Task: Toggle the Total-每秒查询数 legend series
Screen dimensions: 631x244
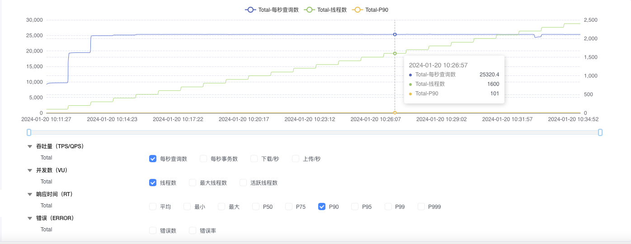Action: [272, 9]
